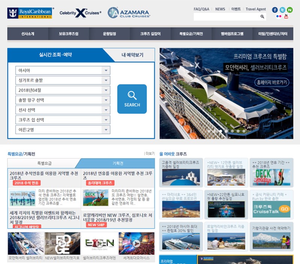Open the Facebook social icon

(x=275, y=10)
